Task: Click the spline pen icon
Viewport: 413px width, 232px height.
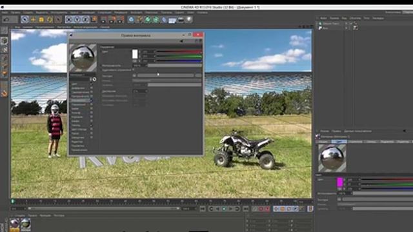Action: tap(139, 19)
